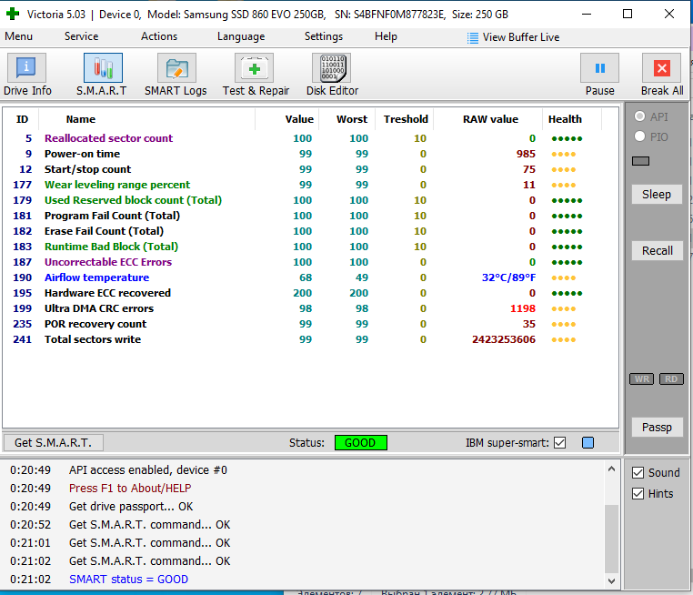Open the Language menu
The image size is (693, 595).
click(x=241, y=36)
